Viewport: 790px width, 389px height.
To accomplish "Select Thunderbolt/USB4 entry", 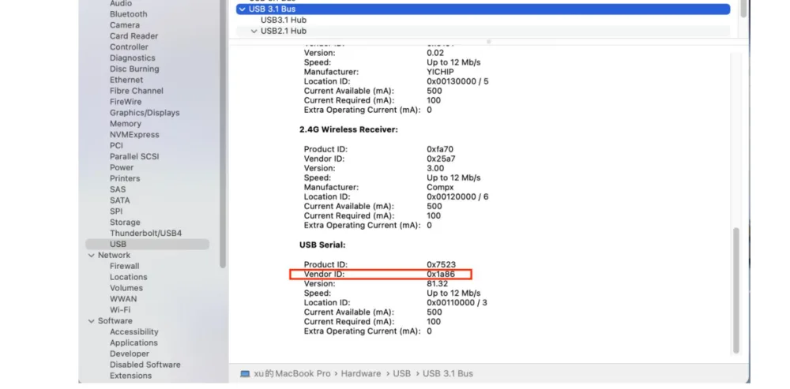I will (145, 234).
